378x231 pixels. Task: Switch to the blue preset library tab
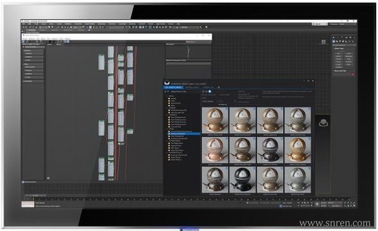pyautogui.click(x=174, y=87)
